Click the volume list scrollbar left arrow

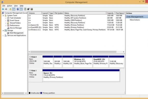pos(29,52)
